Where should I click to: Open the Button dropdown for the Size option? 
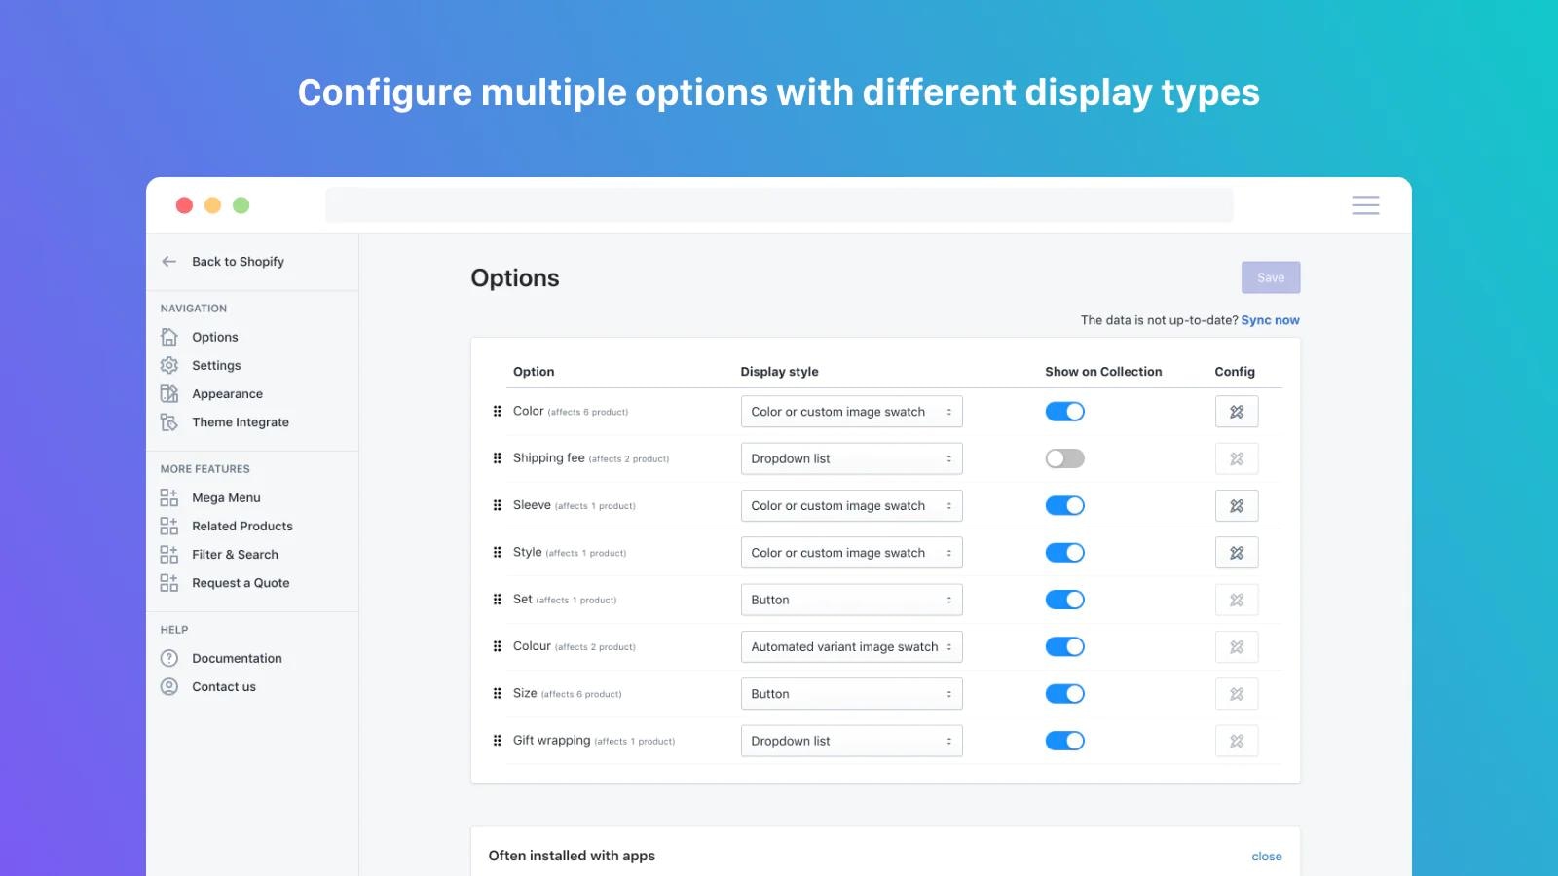[x=851, y=693]
